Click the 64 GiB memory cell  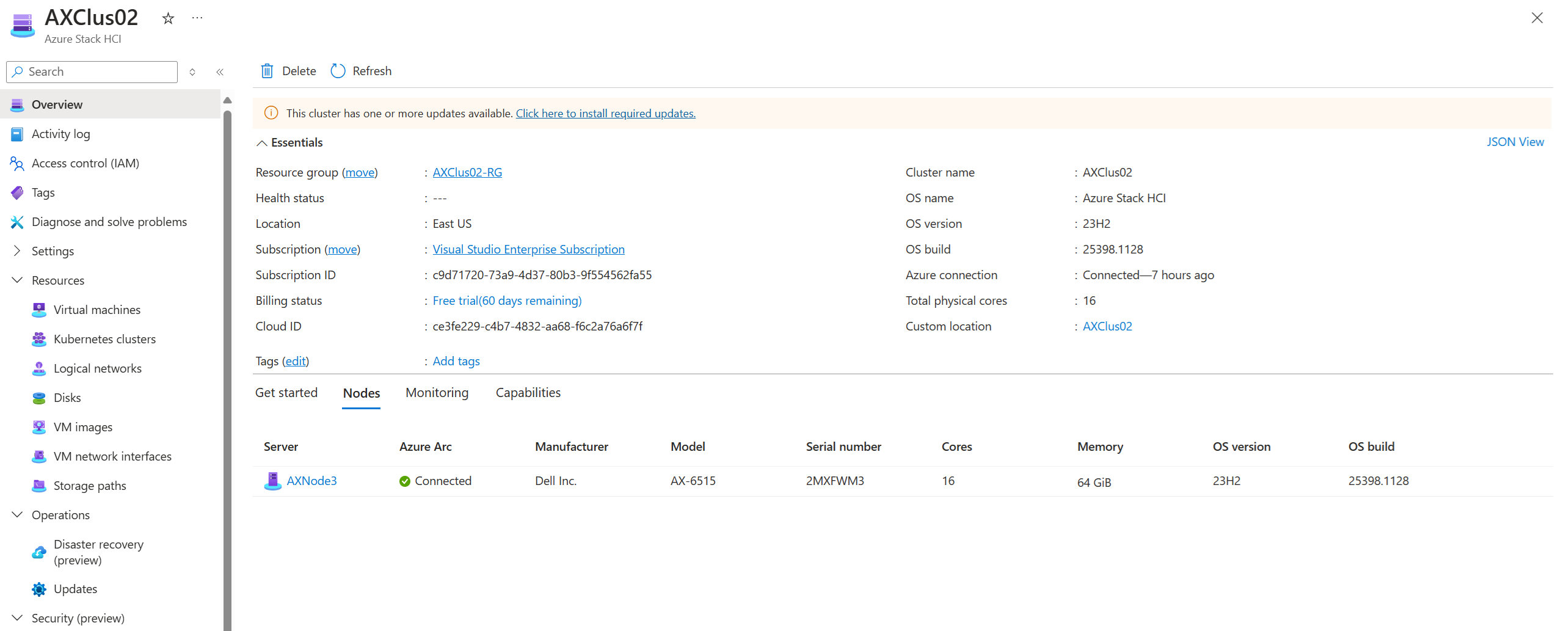(x=1094, y=483)
